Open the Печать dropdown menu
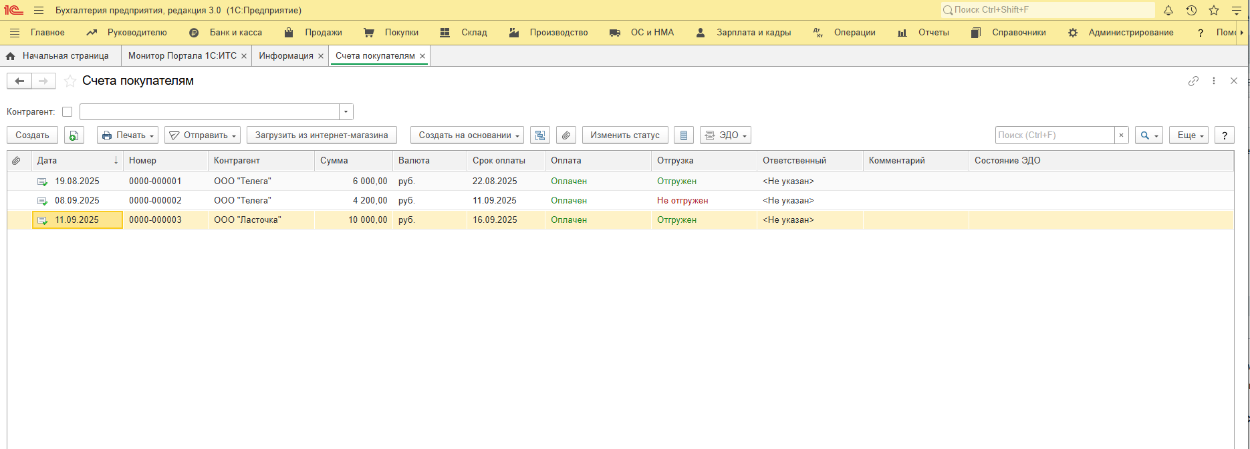Viewport: 1250px width, 449px height. 128,135
